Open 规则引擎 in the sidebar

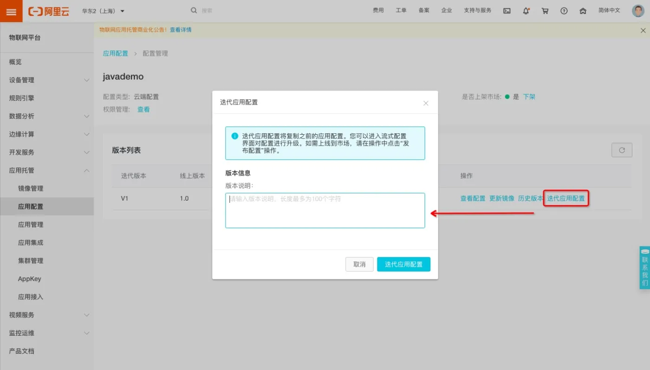click(47, 98)
